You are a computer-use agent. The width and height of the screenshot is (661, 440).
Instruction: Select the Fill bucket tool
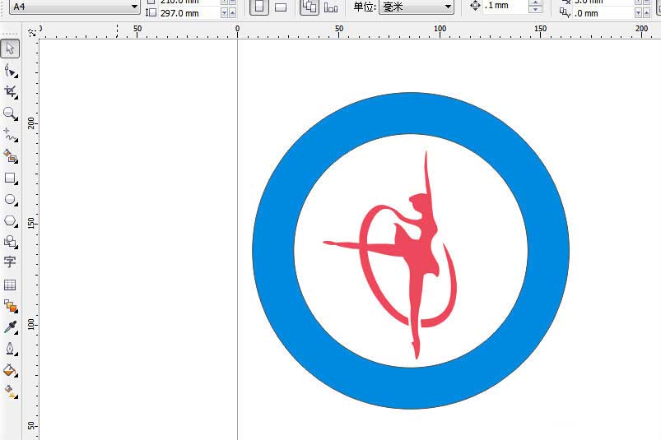pos(10,370)
